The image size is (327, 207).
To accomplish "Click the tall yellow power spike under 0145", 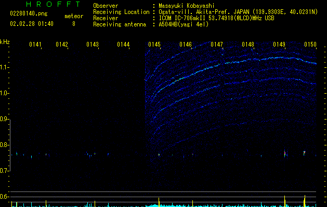I will coord(159,202).
